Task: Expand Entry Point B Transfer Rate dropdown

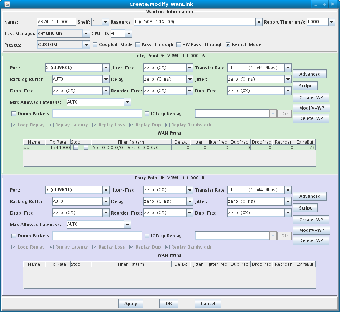Action: pos(288,190)
